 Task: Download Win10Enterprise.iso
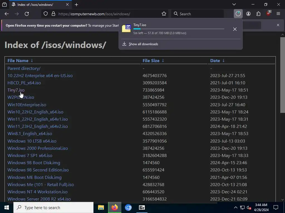point(27,105)
